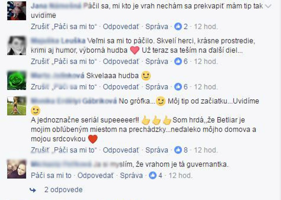The width and height of the screenshot is (281, 200).
Task: Open the like count on 'Veľmi sa mi to páčilo' comment
Action: (181, 61)
